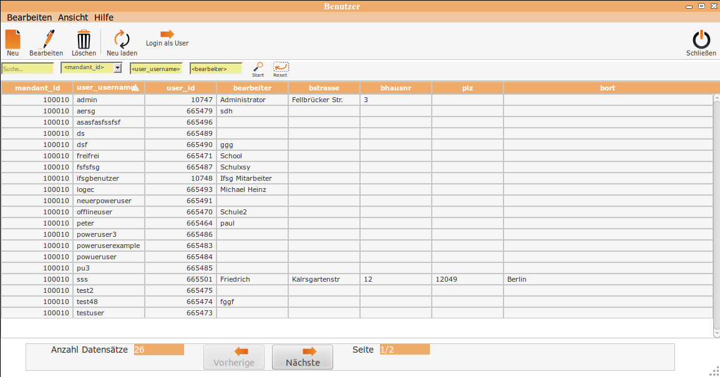Open the Bearbeiten menu
The width and height of the screenshot is (720, 377).
click(29, 17)
